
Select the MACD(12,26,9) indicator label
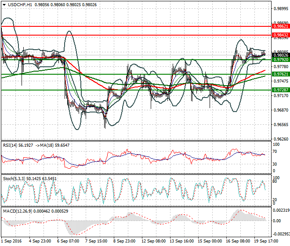[x=18, y=211]
